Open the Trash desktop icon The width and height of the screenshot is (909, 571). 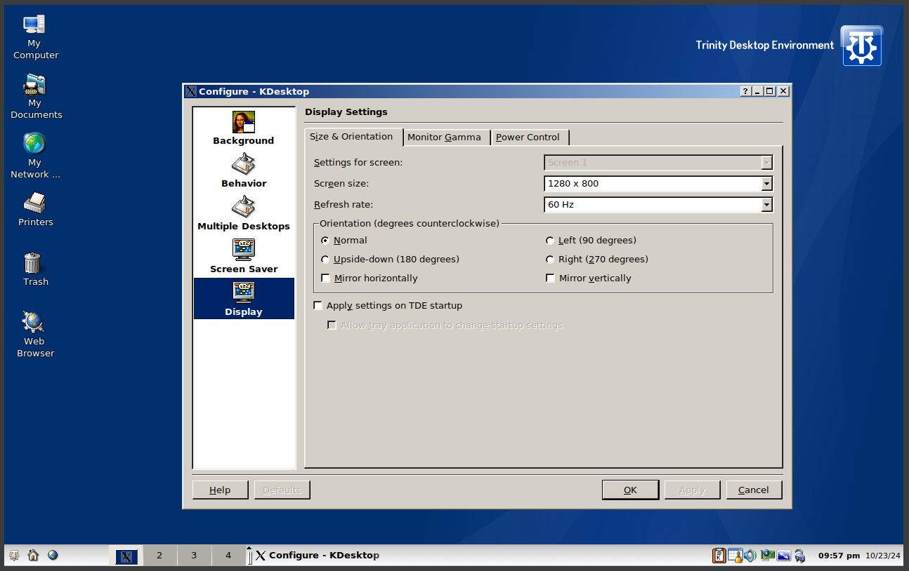pos(34,269)
